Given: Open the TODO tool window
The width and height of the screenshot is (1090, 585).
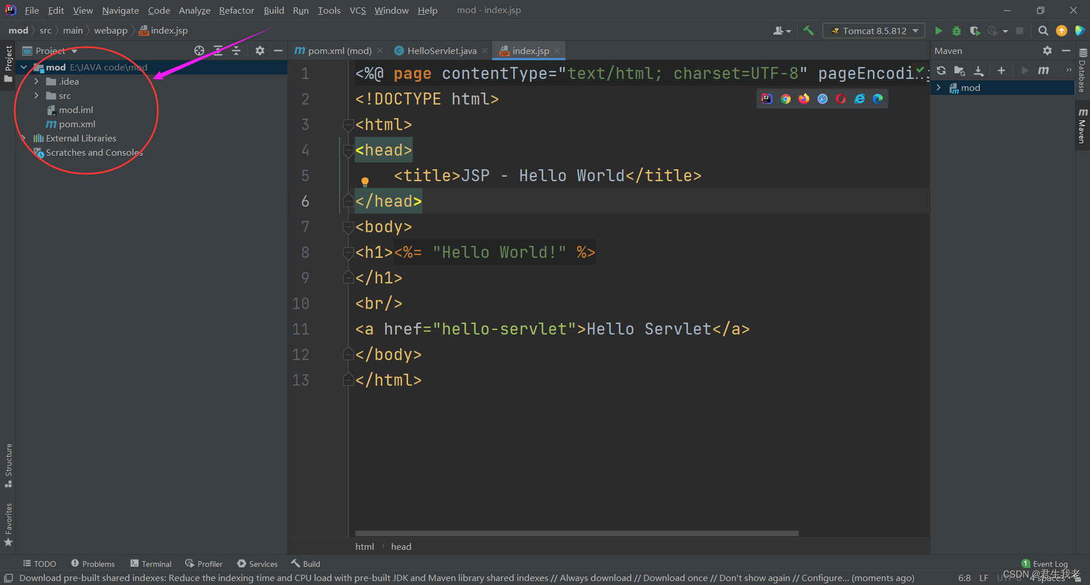Looking at the screenshot, I should click(39, 563).
